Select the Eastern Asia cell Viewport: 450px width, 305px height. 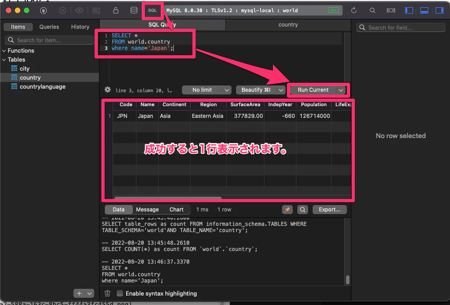[209, 116]
